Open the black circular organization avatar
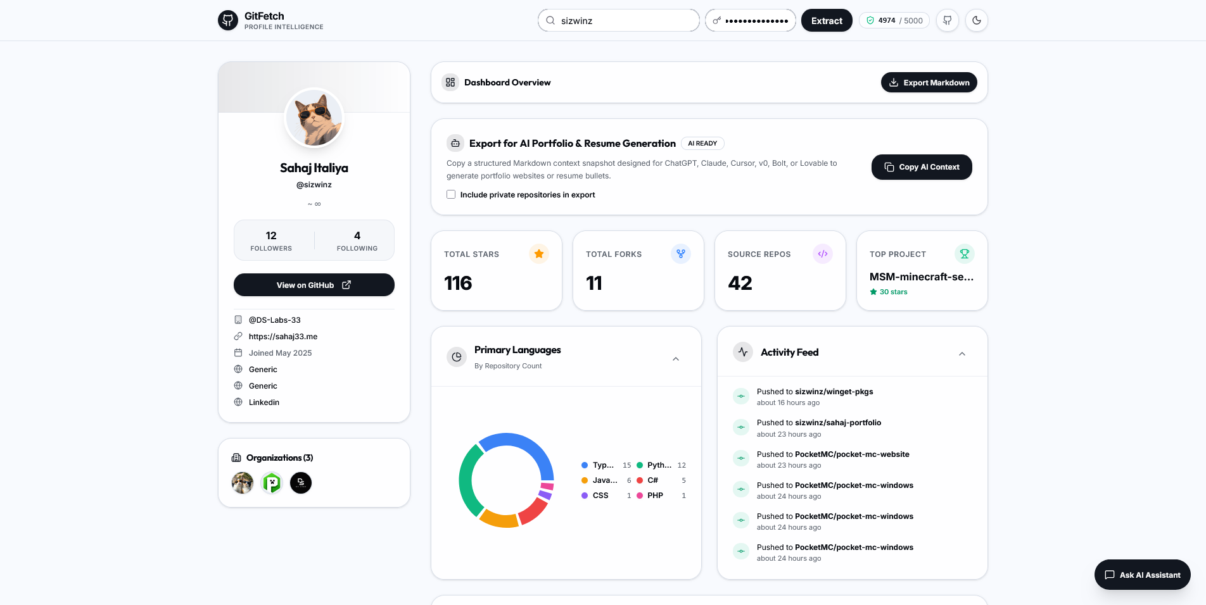 301,483
